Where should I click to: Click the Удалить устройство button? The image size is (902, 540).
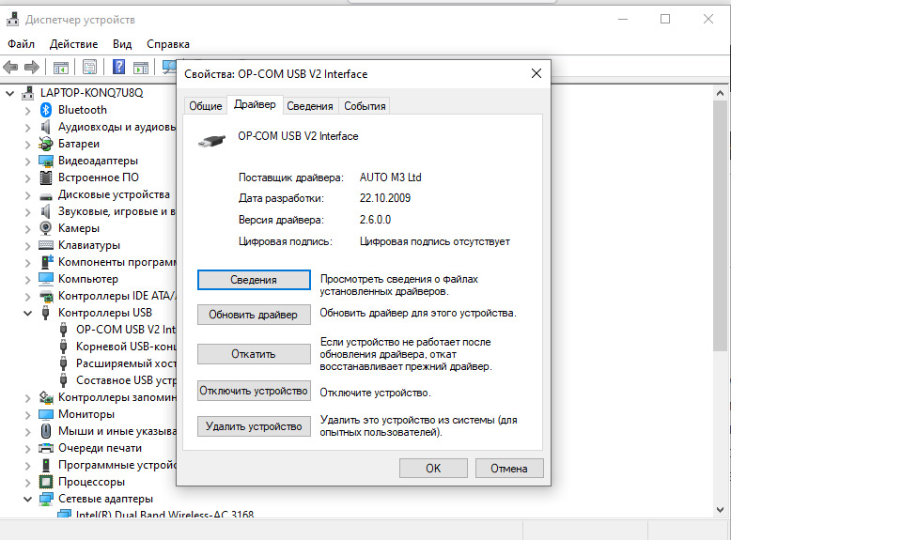point(254,426)
